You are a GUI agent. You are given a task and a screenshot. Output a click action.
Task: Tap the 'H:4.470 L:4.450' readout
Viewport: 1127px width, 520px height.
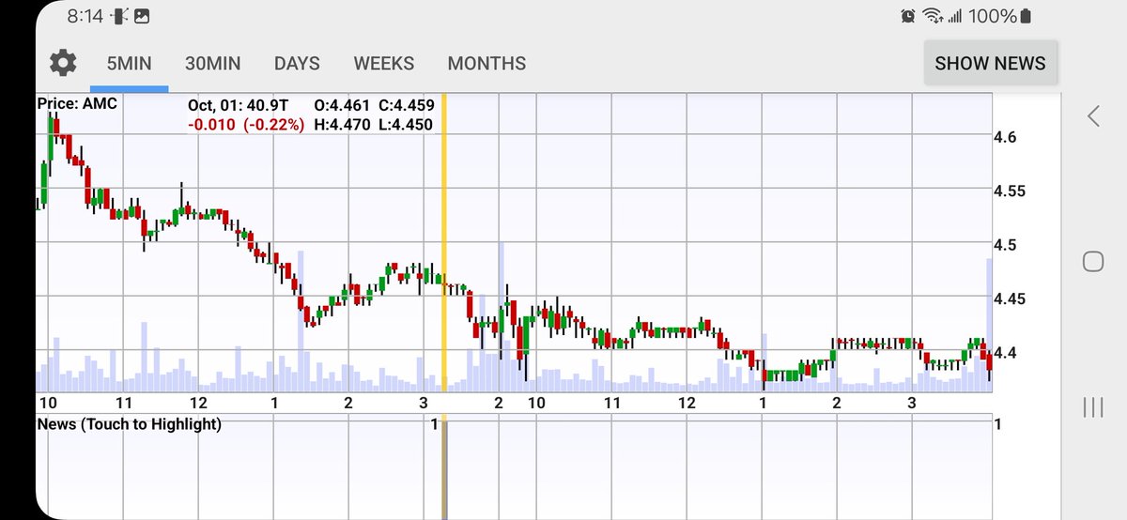(373, 124)
